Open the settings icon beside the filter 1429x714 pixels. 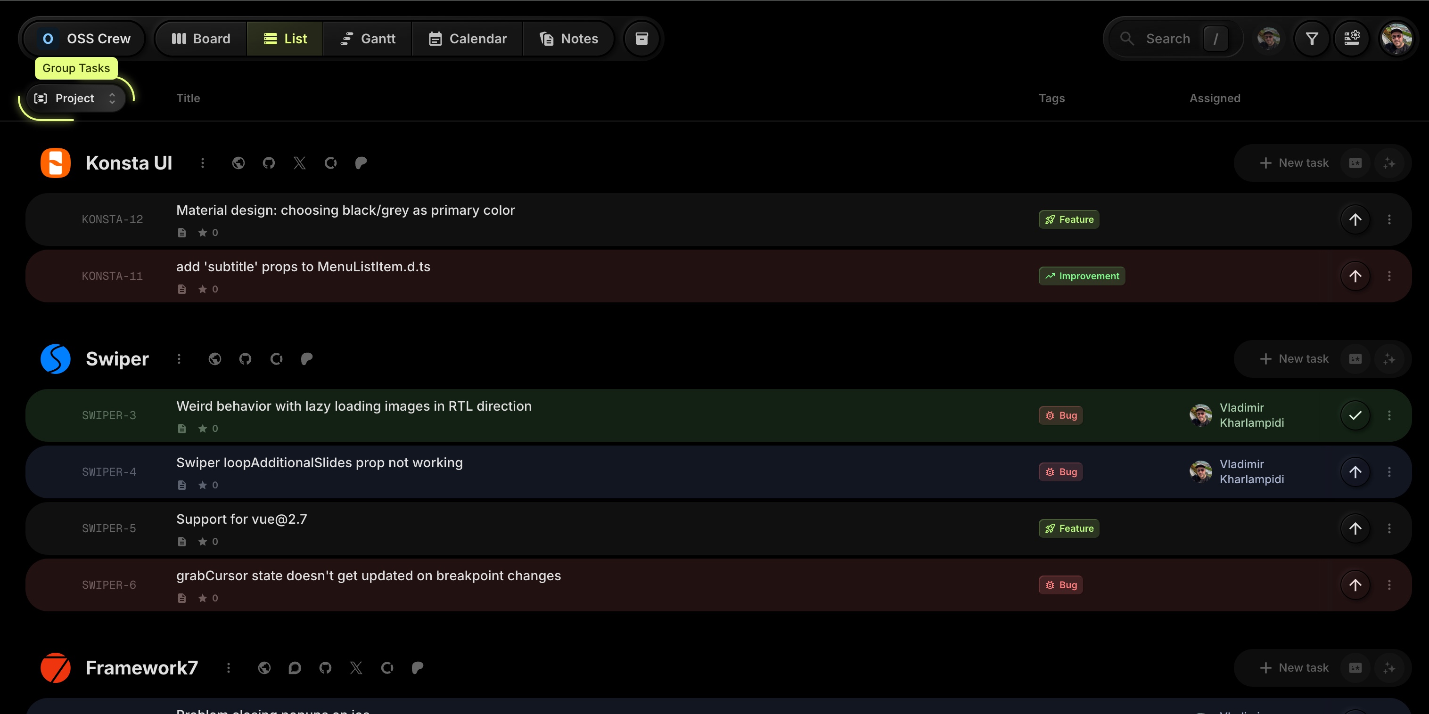[1353, 38]
